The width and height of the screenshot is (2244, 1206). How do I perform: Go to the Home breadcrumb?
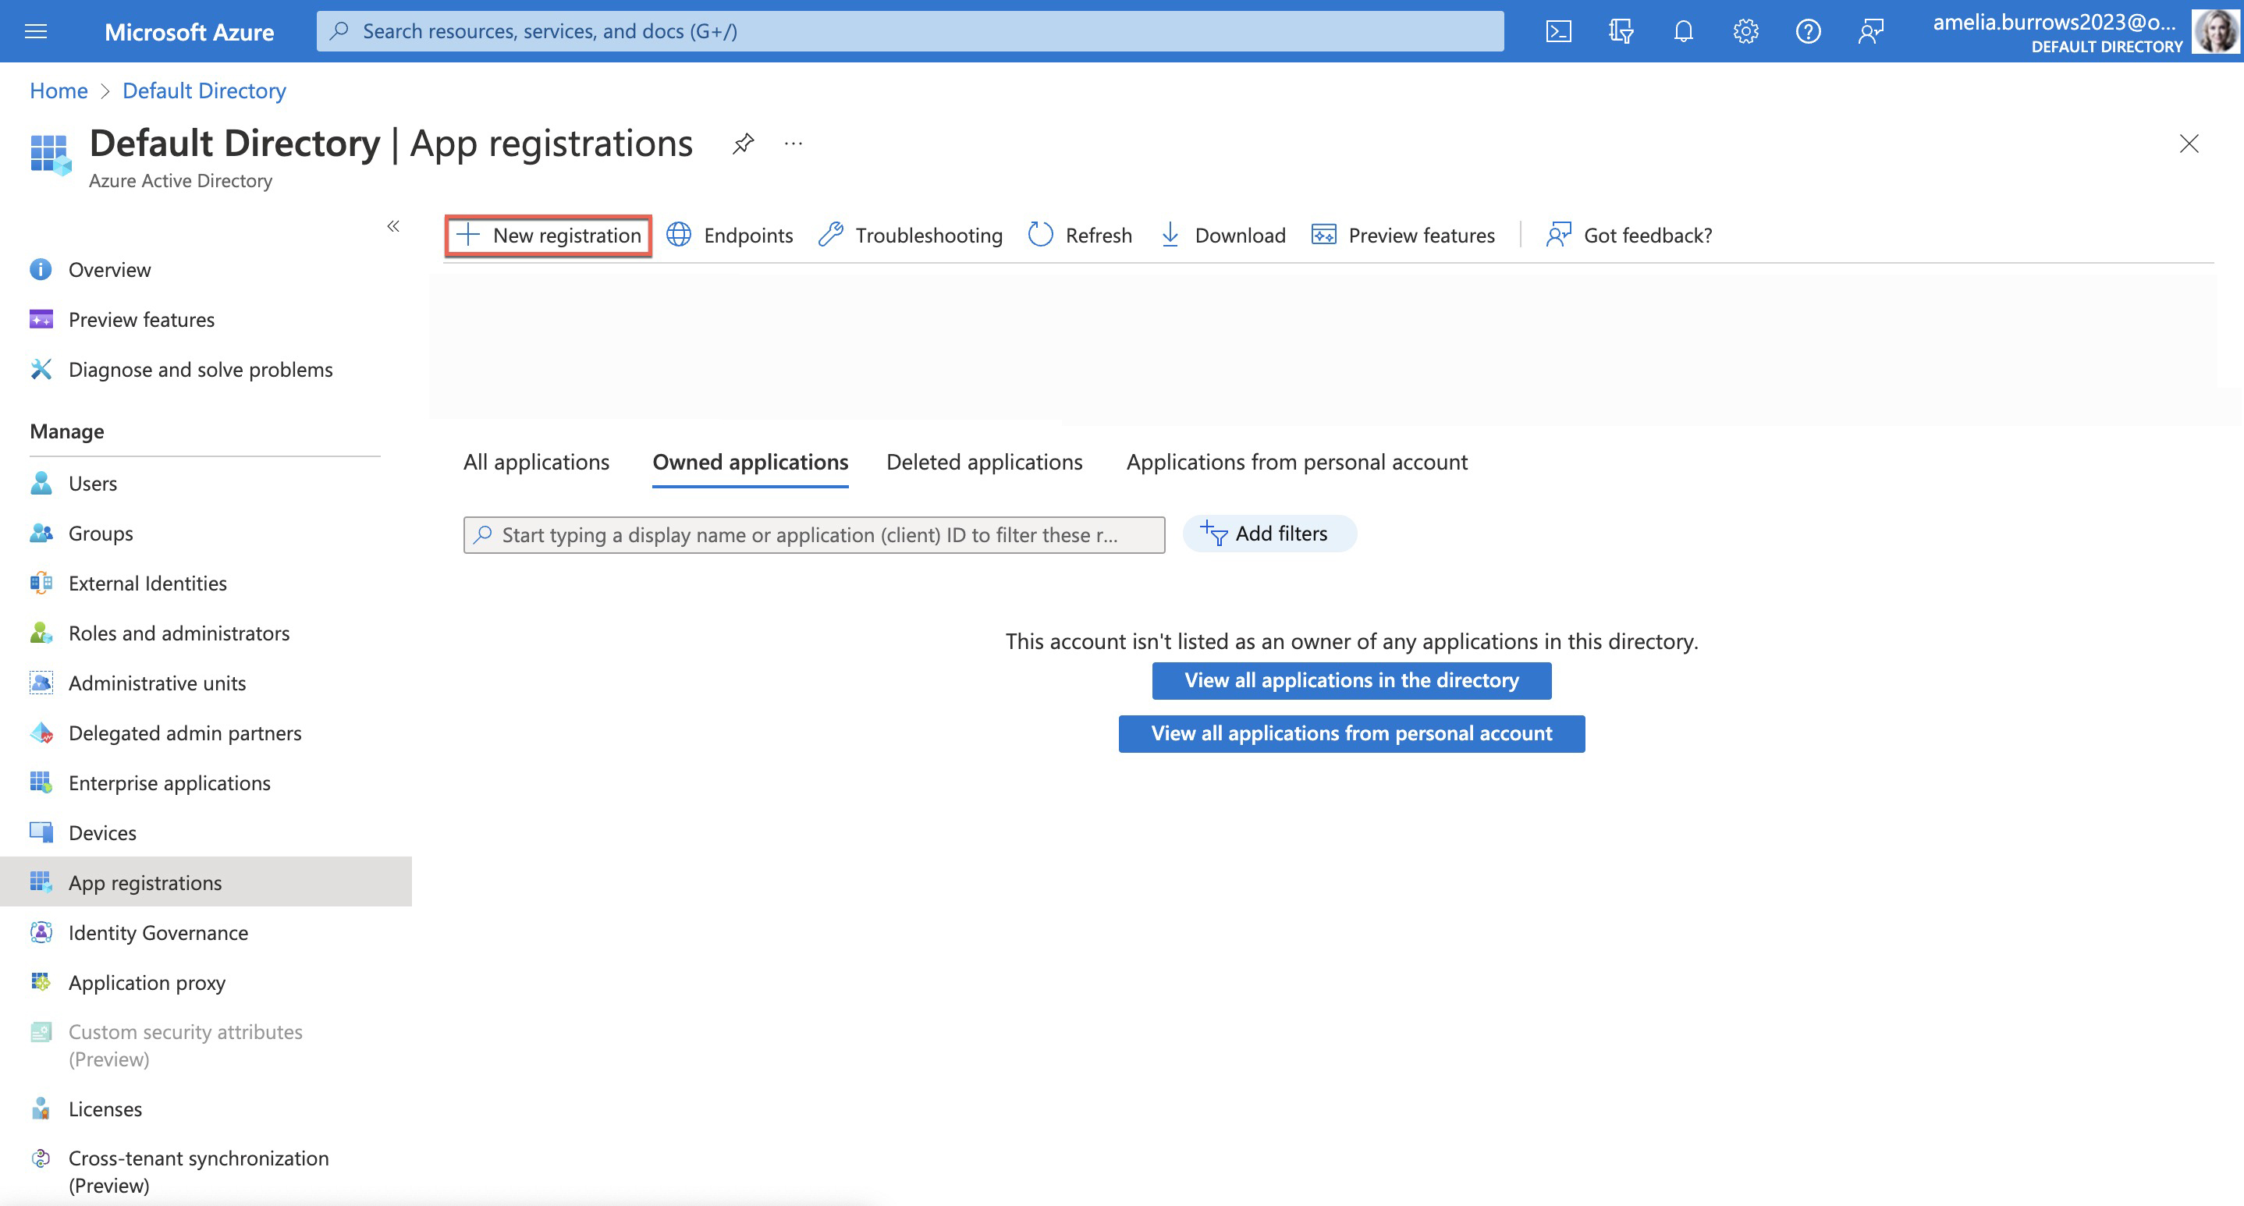coord(59,90)
